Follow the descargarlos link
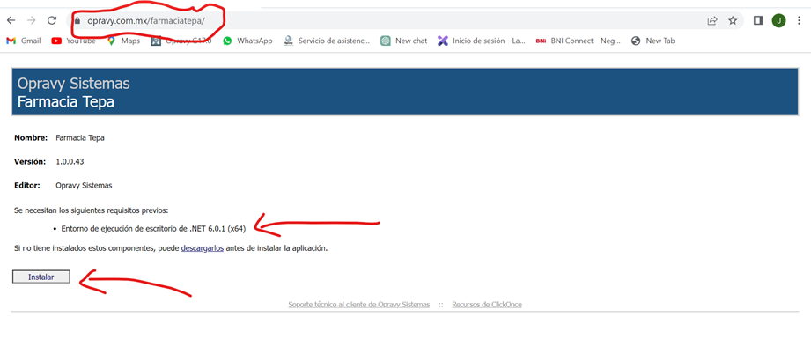 (x=203, y=248)
